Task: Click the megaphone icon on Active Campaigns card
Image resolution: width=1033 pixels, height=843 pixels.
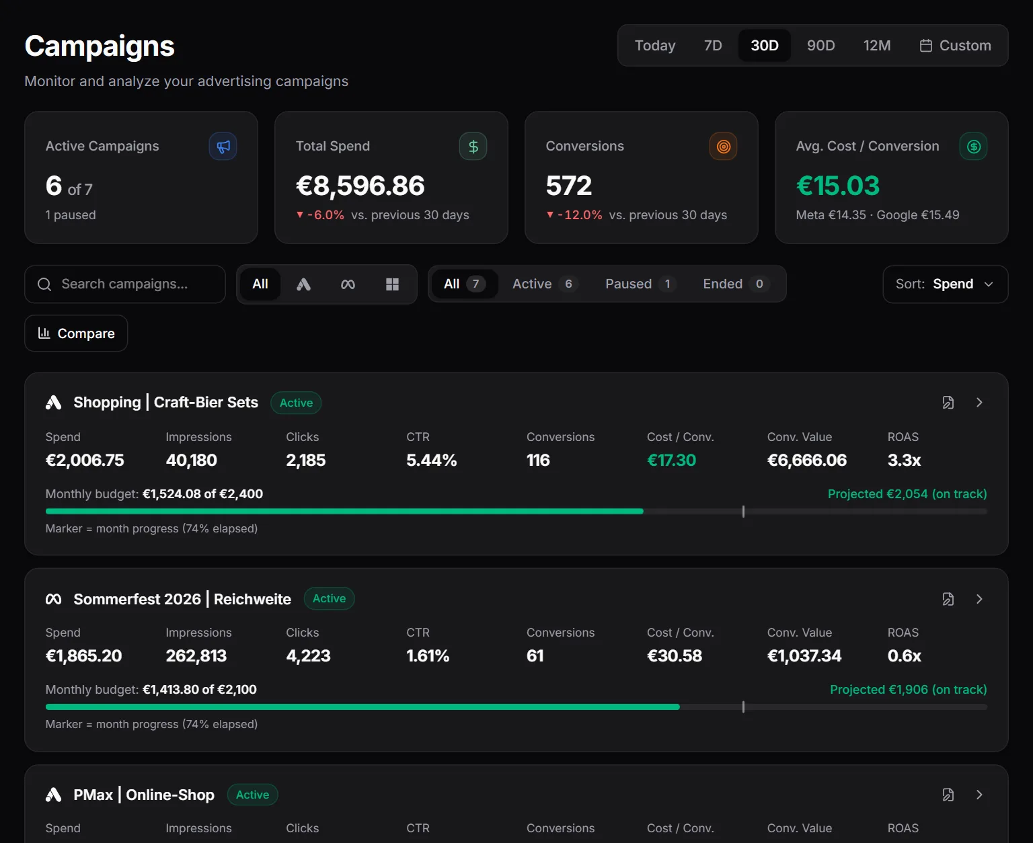Action: pos(223,147)
